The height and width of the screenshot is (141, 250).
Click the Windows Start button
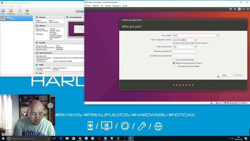(x=3, y=138)
